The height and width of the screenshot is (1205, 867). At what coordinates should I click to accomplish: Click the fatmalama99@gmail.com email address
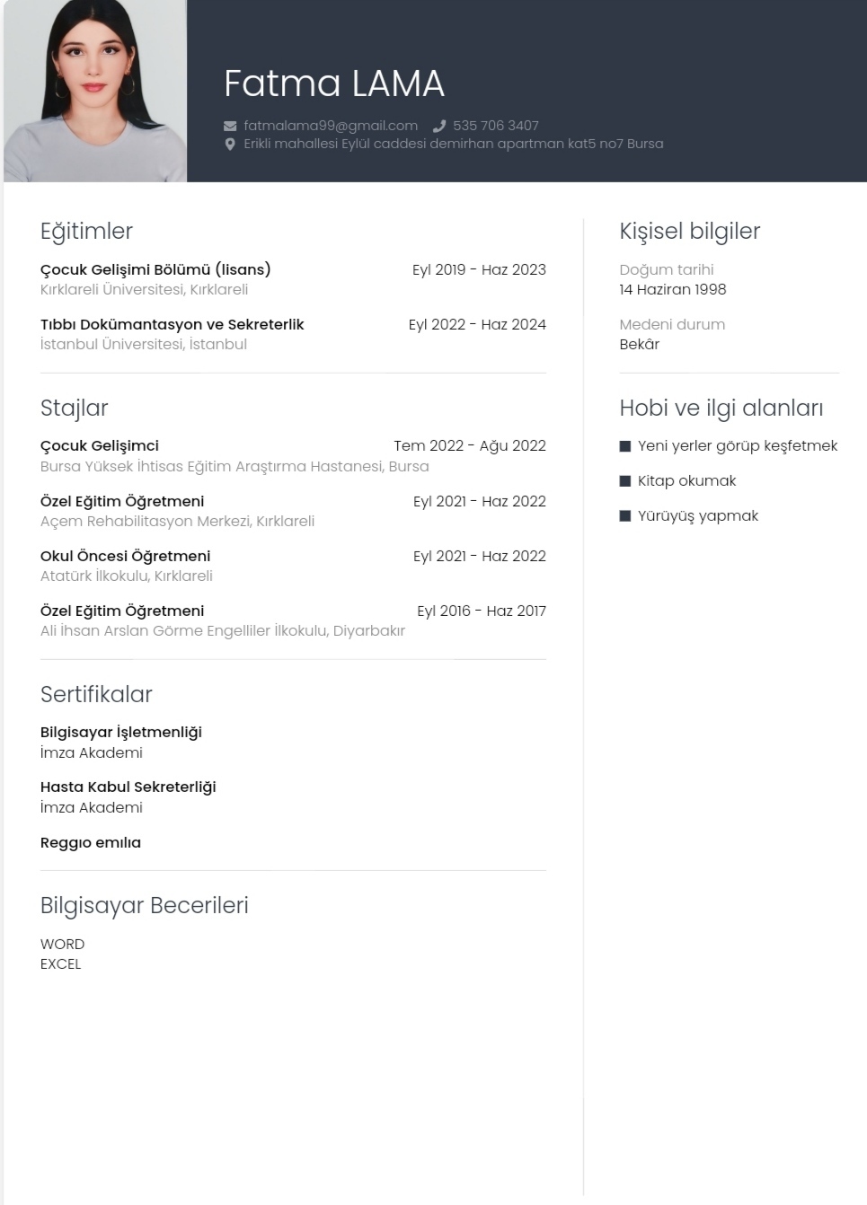click(331, 126)
